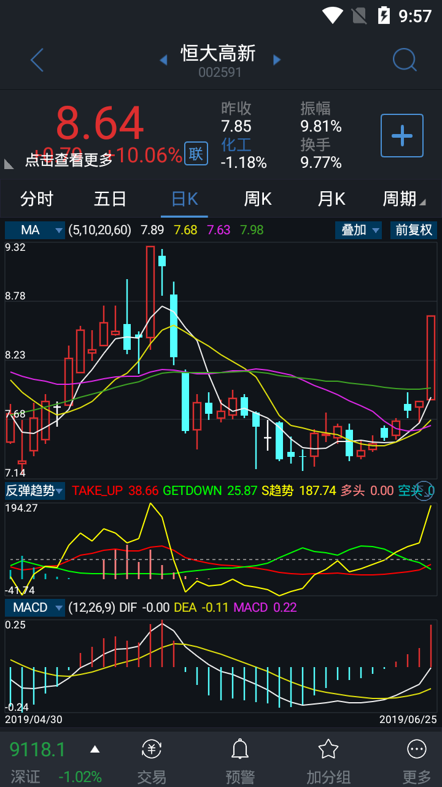Open the MACD indicator dropdown
This screenshot has height=787, width=442.
35,607
